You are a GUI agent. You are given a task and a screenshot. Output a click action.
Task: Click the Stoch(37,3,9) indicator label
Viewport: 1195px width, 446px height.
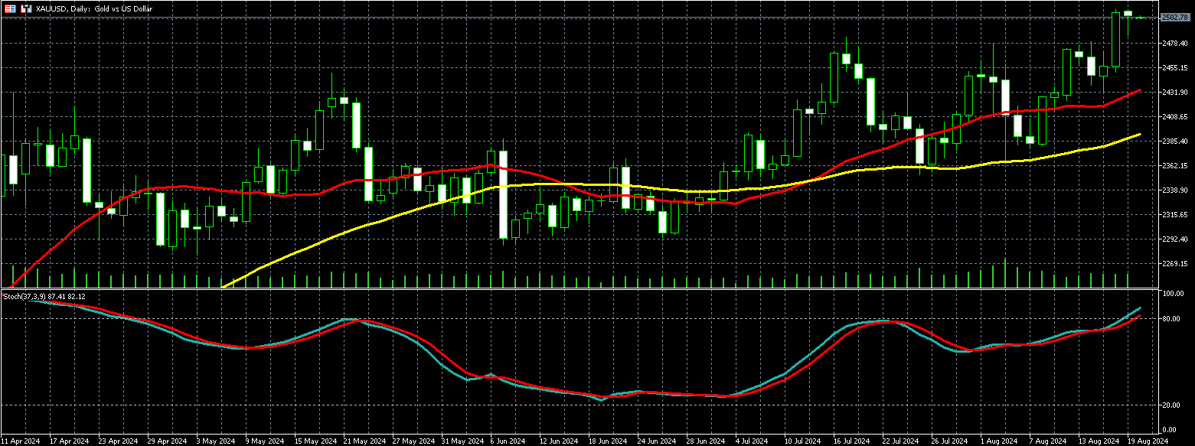click(44, 296)
